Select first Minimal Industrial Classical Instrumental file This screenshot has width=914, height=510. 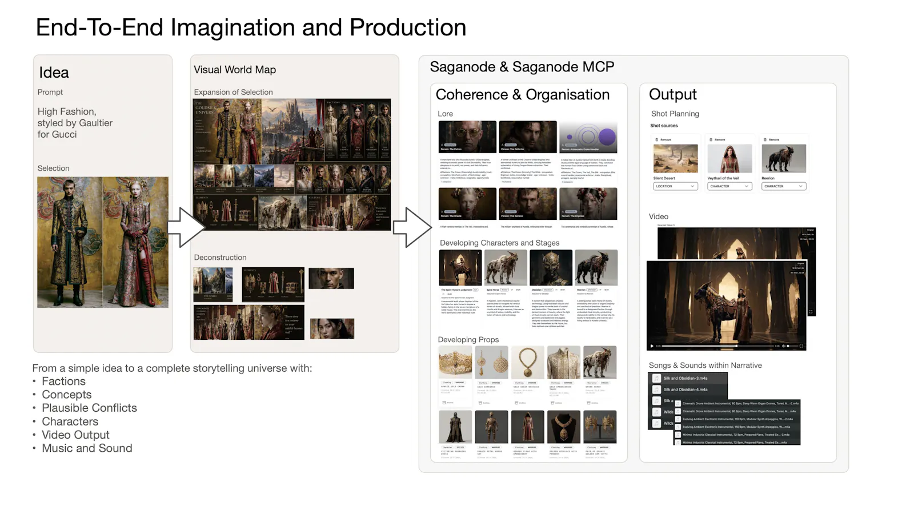737,435
